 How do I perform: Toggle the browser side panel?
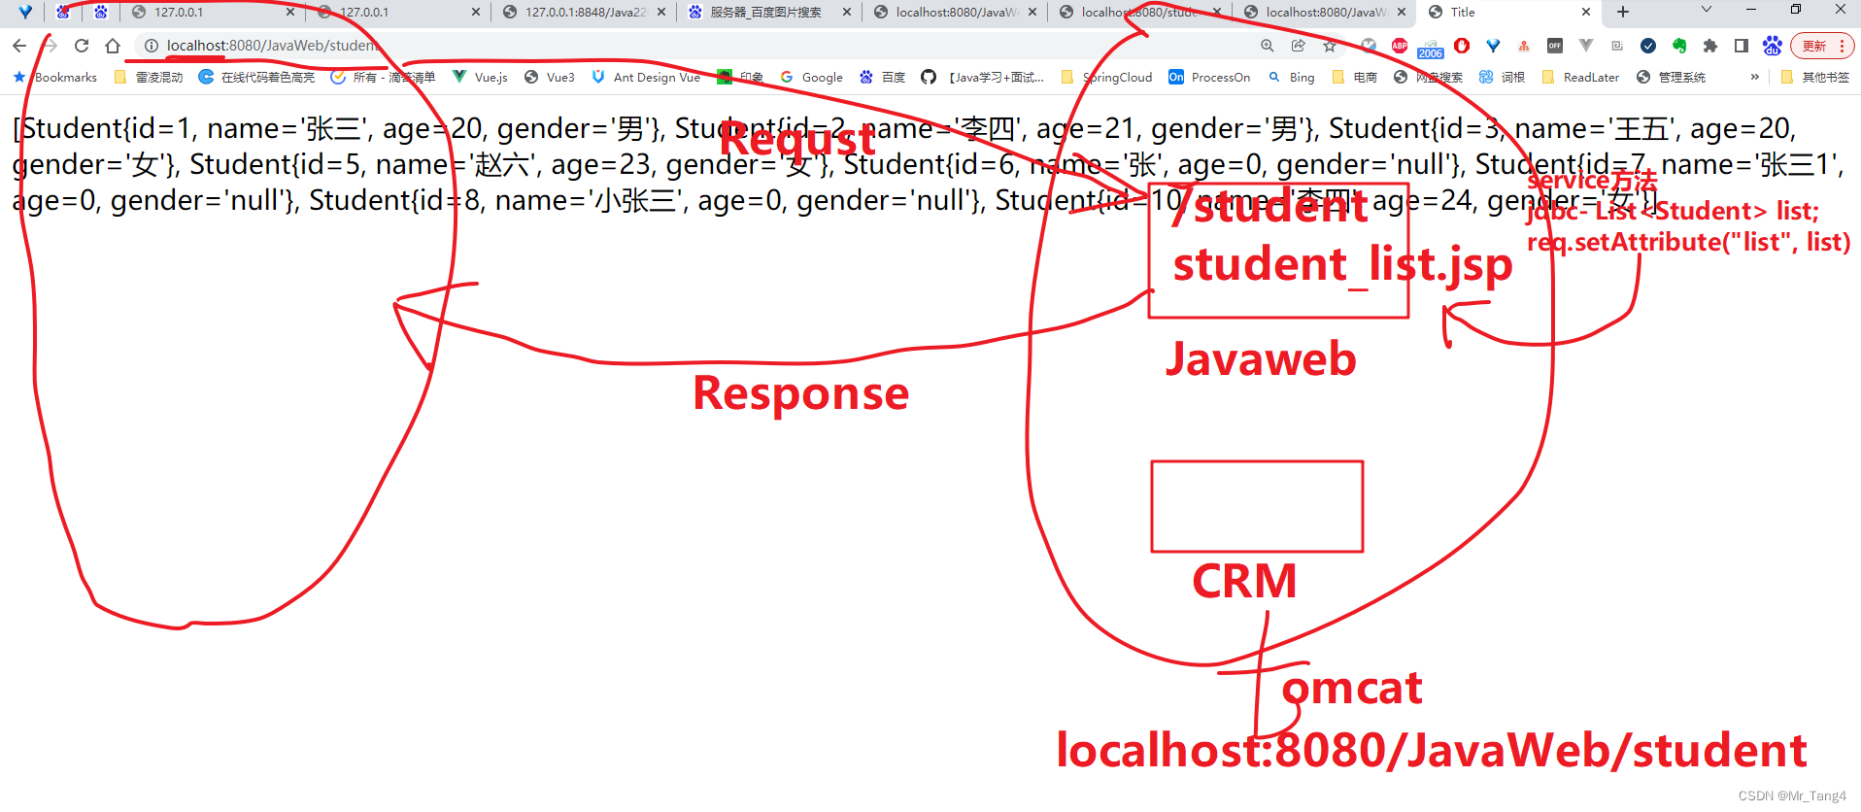[x=1742, y=46]
